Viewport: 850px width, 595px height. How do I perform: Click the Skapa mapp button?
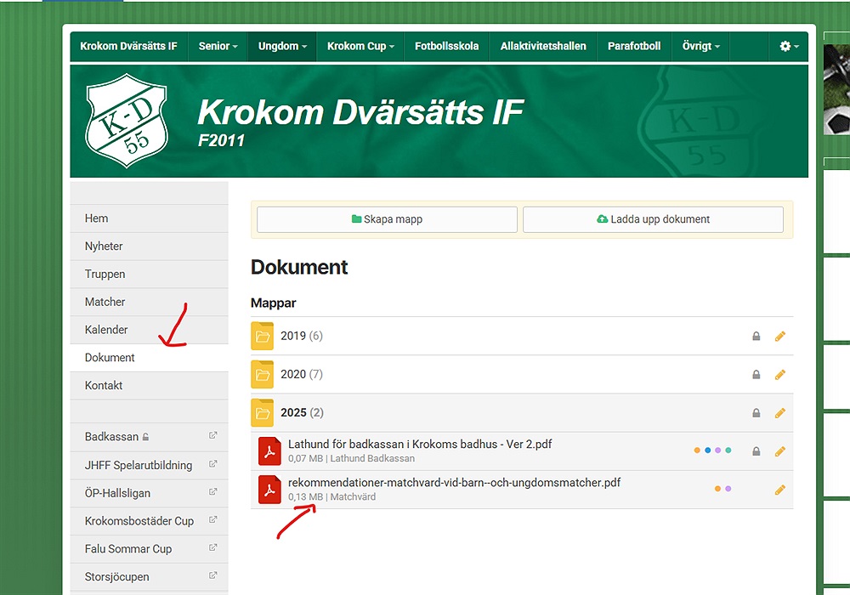[x=387, y=219]
